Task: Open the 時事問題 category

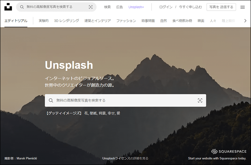Action: (x=148, y=21)
